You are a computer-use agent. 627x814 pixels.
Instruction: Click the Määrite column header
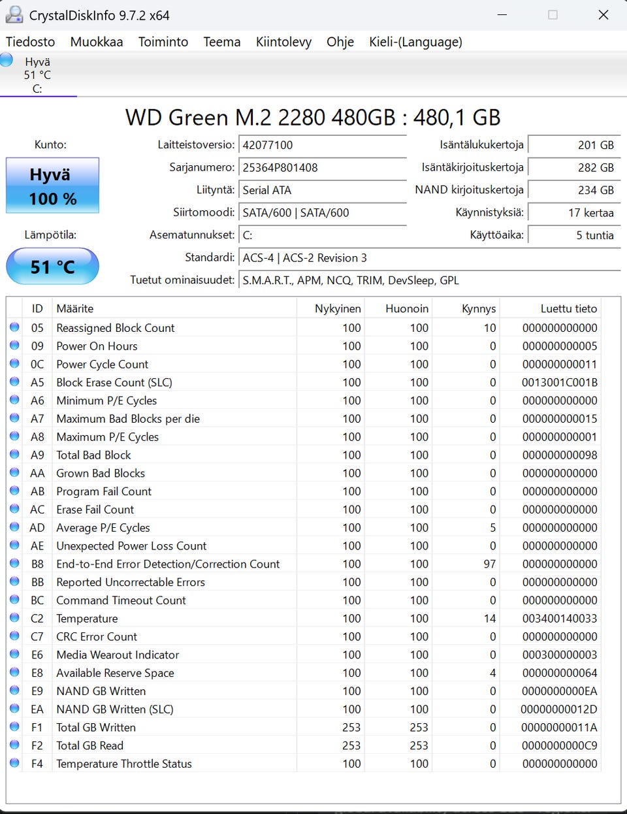[x=74, y=308]
